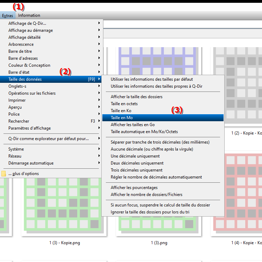This screenshot has width=262, height=262.
Task: Select Une décimale uniquement
Action: (163, 156)
